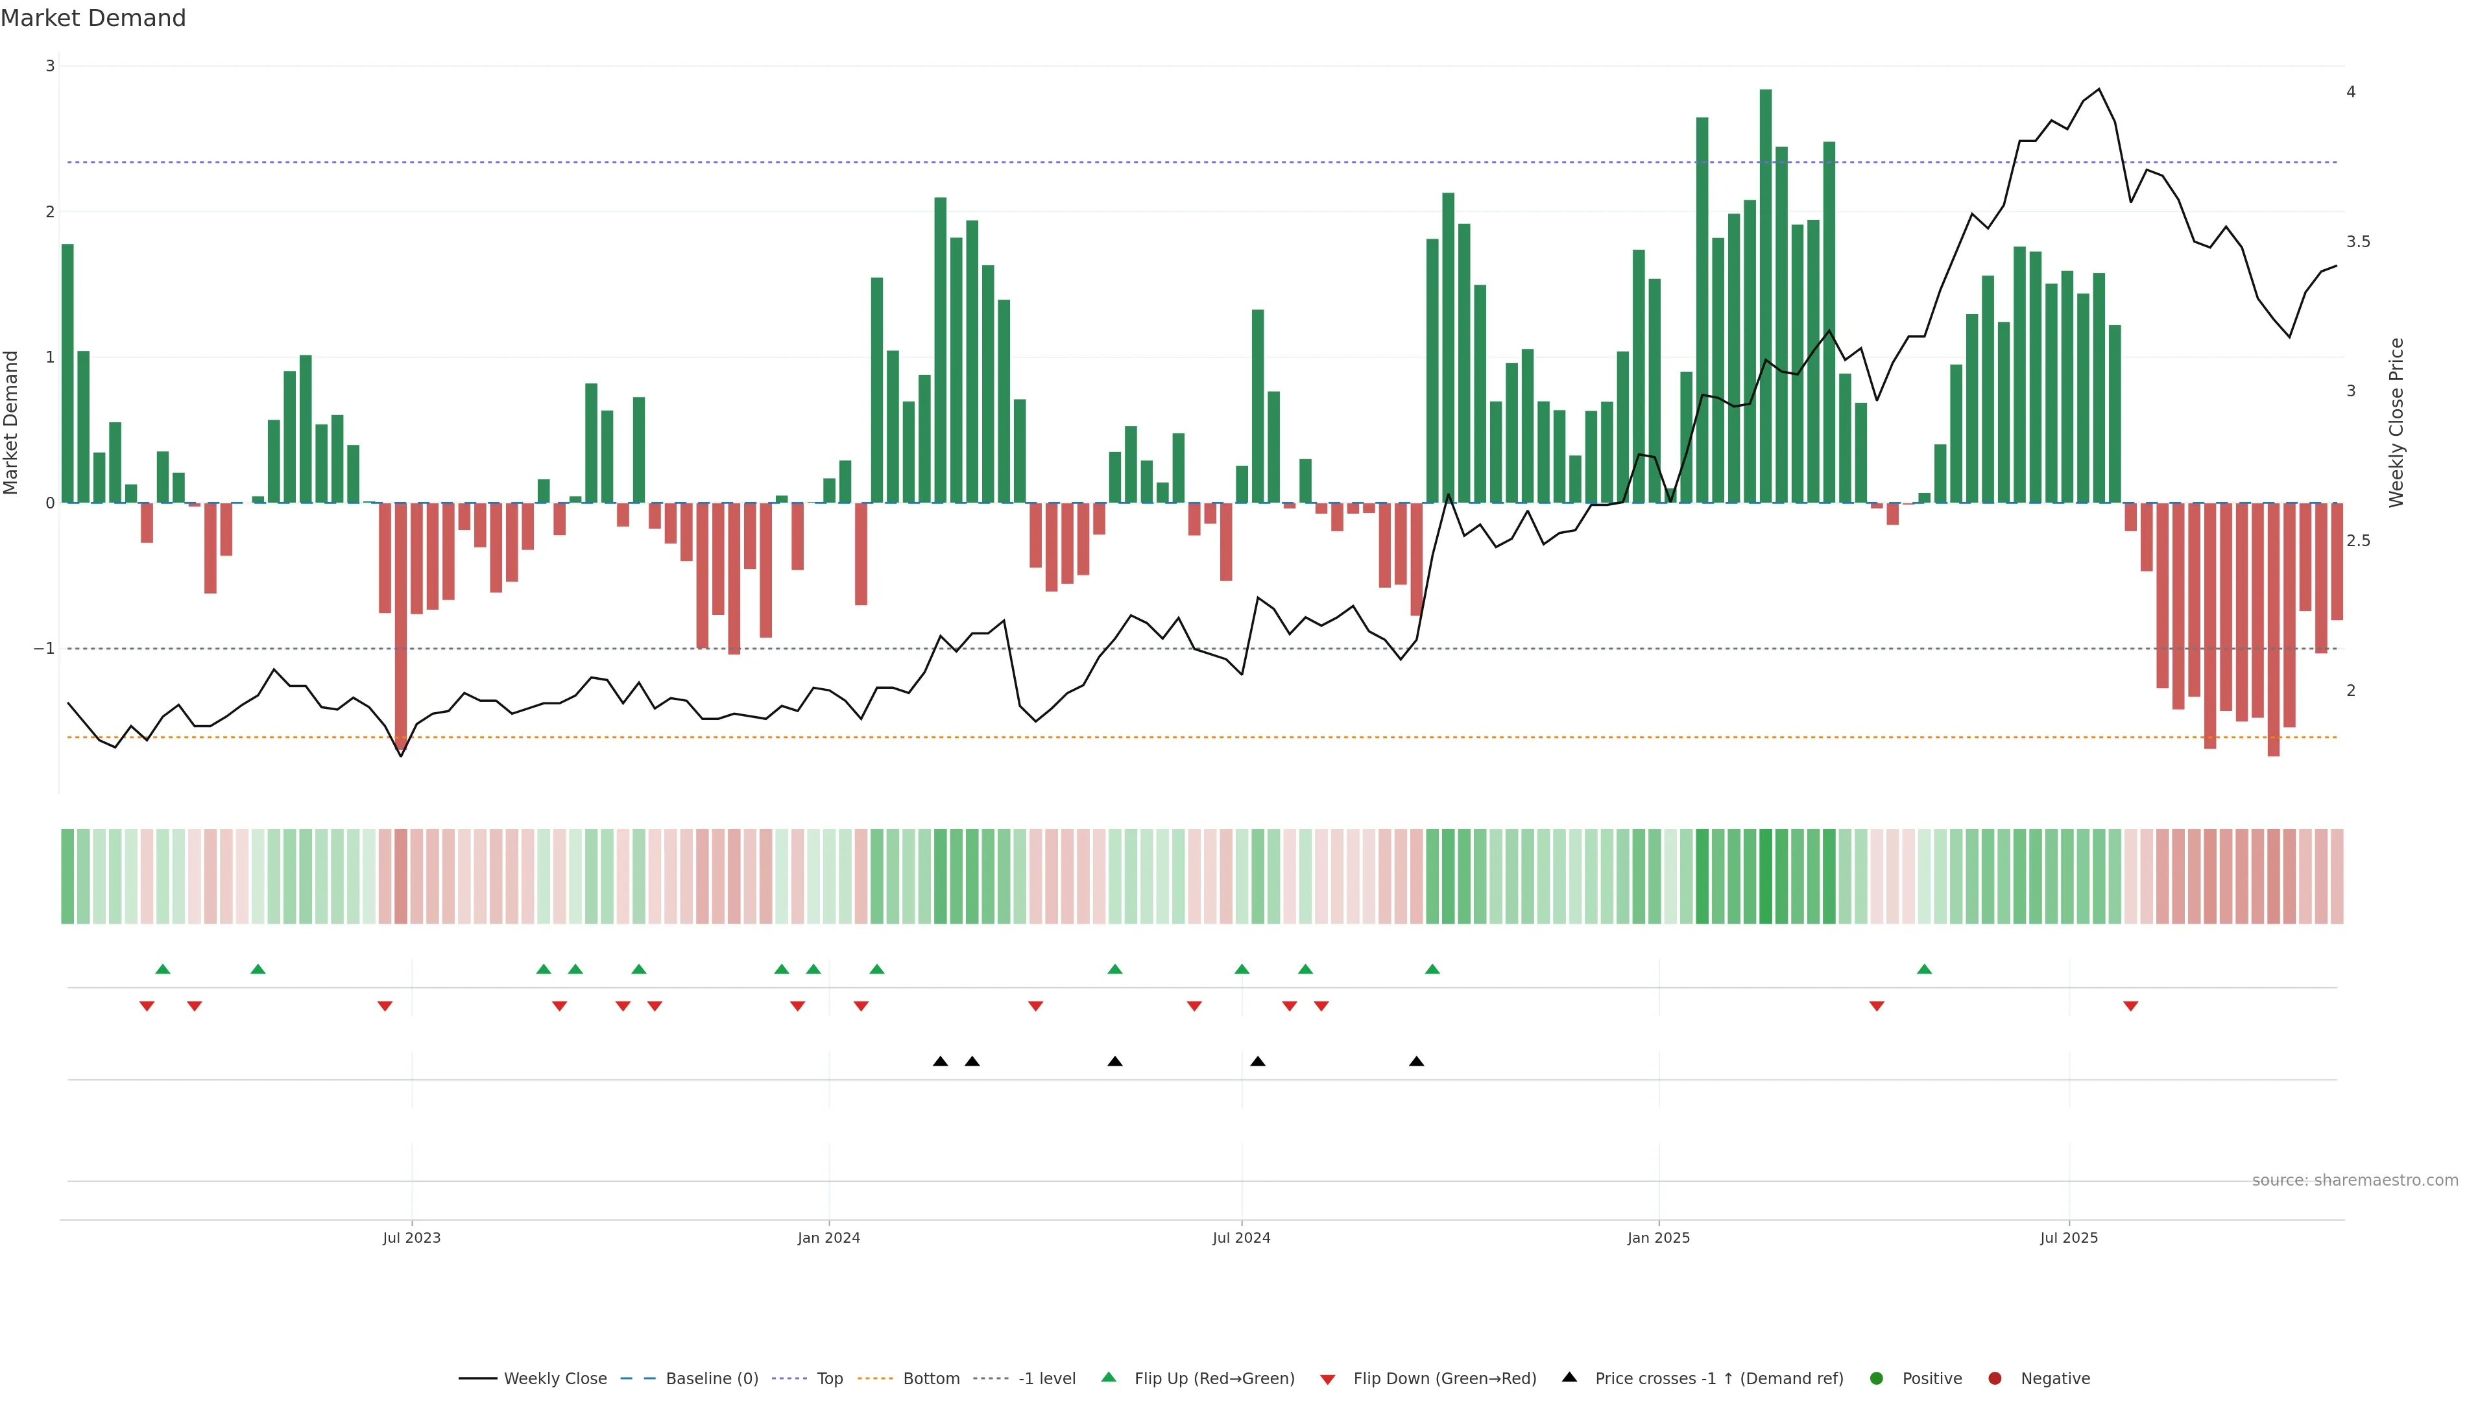Click the Market Demand chart title
Image resolution: width=2491 pixels, height=1401 pixels.
point(93,18)
